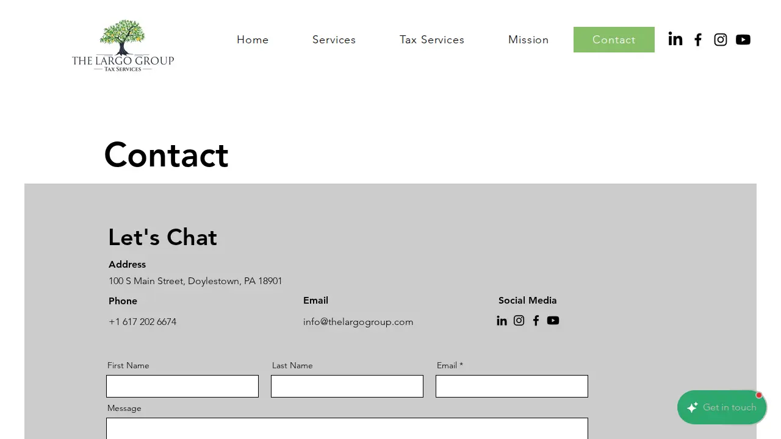Screen dimensions: 781x439
Task: Select the Contact menu button
Action: tap(614, 40)
